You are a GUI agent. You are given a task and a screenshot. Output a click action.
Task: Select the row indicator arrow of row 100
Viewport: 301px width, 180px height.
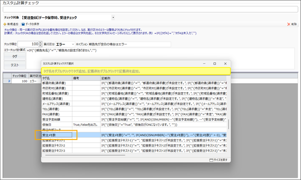tap(9, 81)
